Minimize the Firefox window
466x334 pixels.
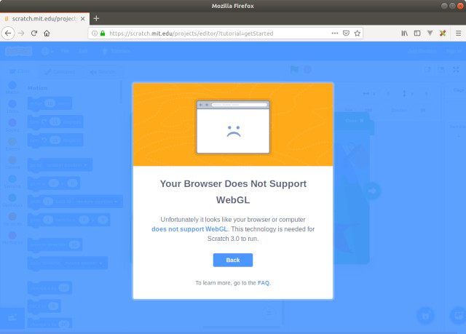click(x=444, y=6)
